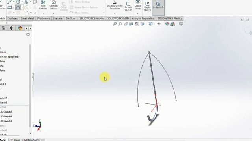Expand Display/Delete Relations dropdown arrow
The image size is (252, 141).
(x=115, y=13)
